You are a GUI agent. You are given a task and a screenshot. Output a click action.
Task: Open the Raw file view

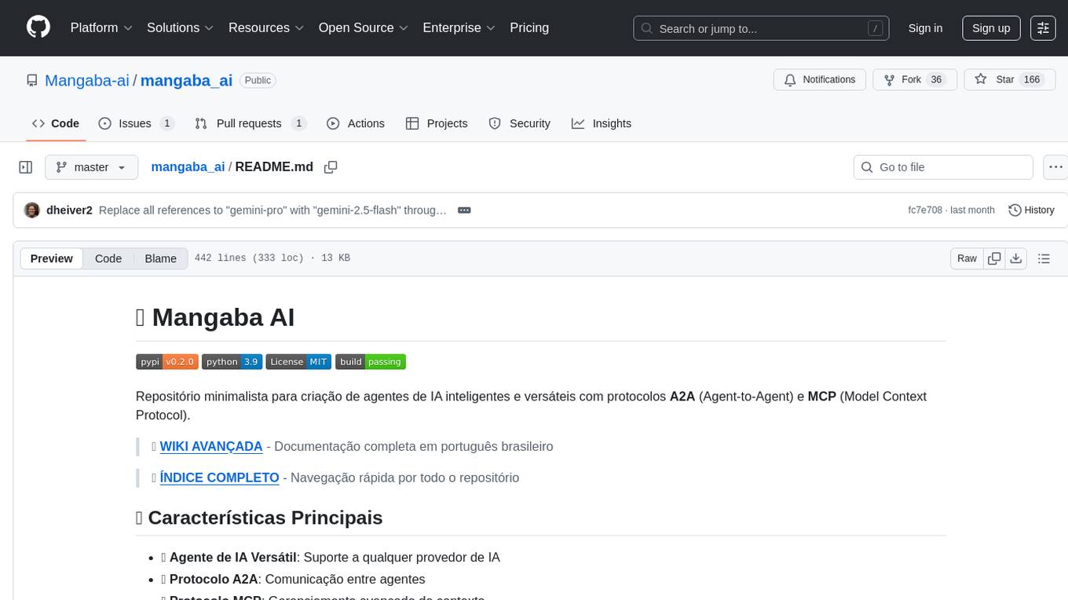[x=967, y=258]
